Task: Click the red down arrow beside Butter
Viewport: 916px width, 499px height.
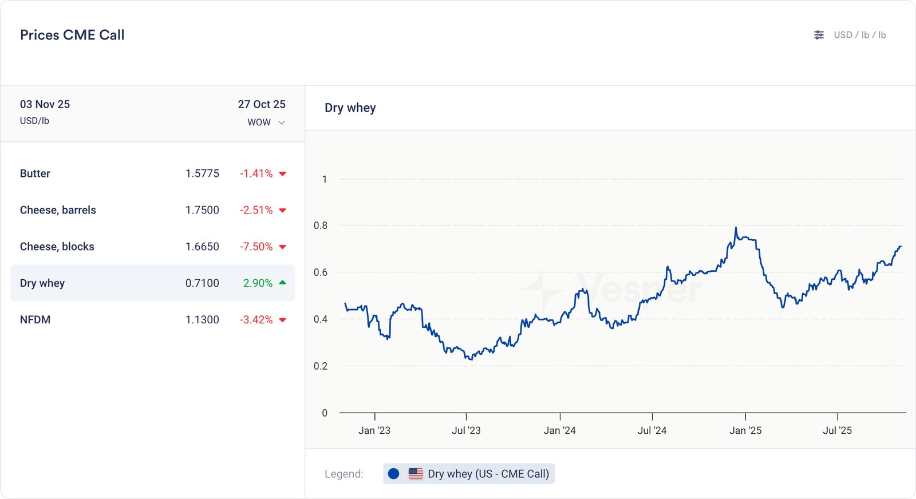Action: tap(282, 174)
